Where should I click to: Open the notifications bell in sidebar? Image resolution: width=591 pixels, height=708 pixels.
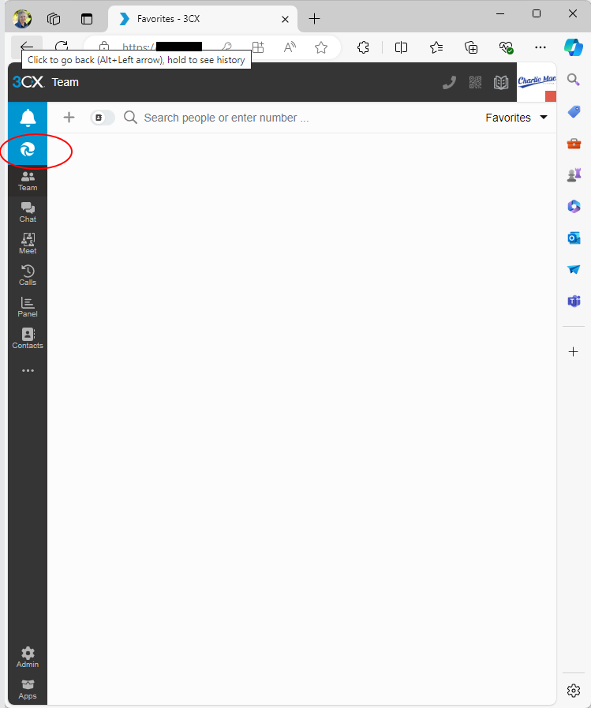[x=28, y=118]
